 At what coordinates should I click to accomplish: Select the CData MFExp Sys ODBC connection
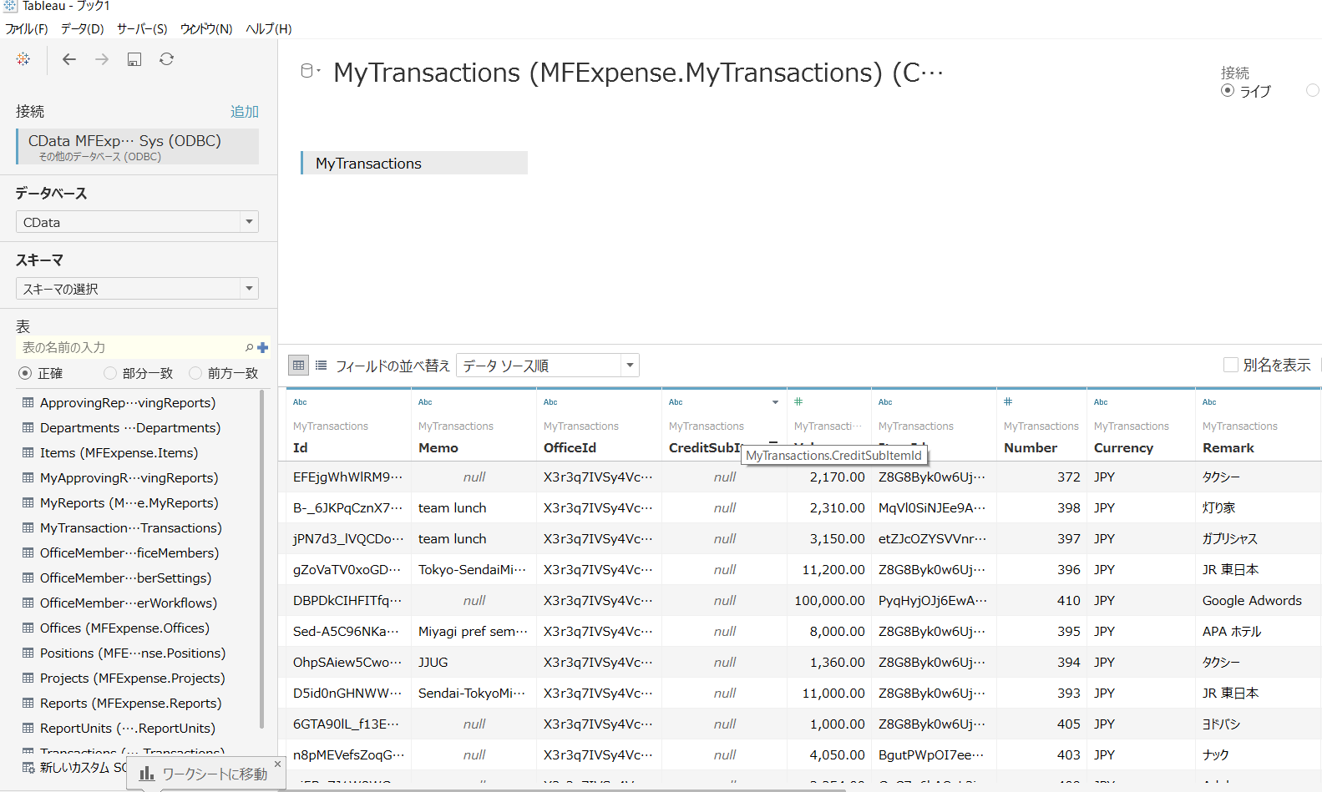pos(138,147)
